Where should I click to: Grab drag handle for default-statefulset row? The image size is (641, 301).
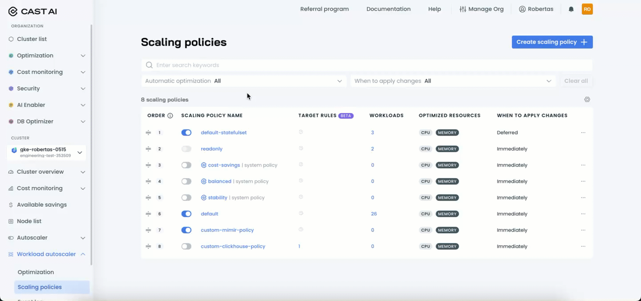pyautogui.click(x=148, y=133)
